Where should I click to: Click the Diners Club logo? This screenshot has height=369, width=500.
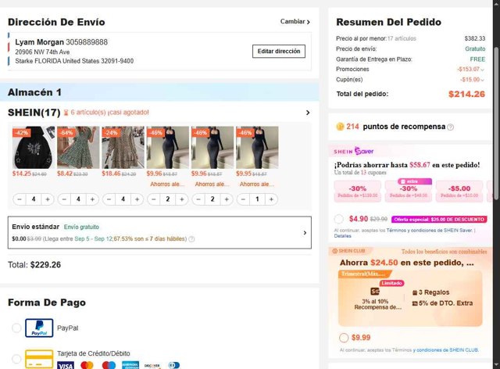tap(174, 366)
